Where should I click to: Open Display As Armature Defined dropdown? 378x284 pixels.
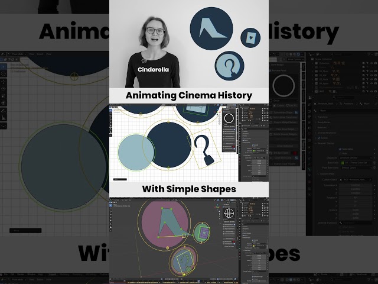[355, 158]
